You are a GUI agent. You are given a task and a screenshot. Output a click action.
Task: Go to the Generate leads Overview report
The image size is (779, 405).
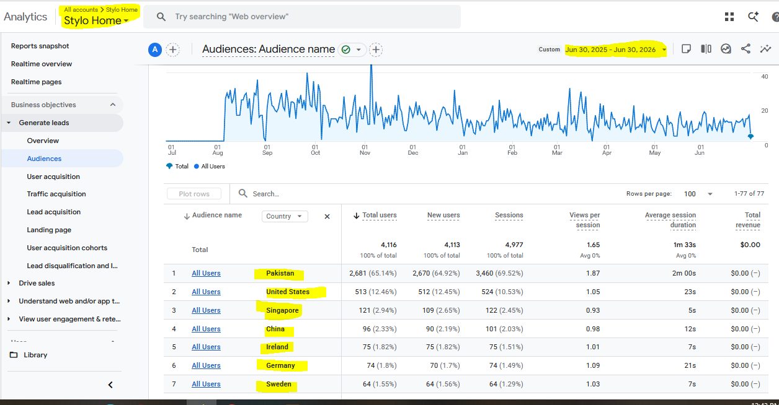click(43, 141)
